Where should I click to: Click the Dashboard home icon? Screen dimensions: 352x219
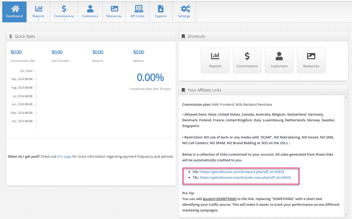[14, 9]
